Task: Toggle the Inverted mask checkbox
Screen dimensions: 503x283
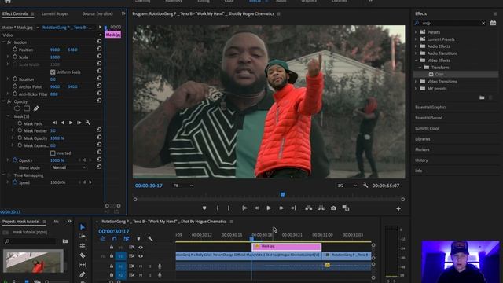Action: (53, 153)
